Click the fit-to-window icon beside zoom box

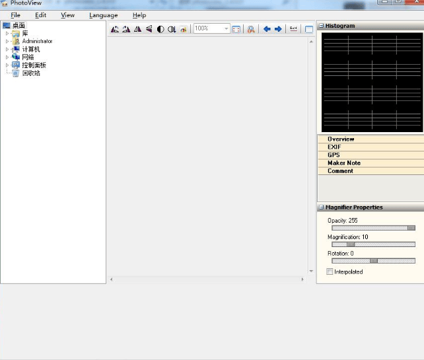[236, 29]
